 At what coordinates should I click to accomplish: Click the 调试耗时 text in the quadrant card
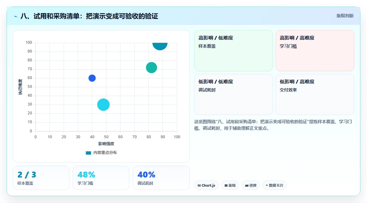(x=207, y=90)
